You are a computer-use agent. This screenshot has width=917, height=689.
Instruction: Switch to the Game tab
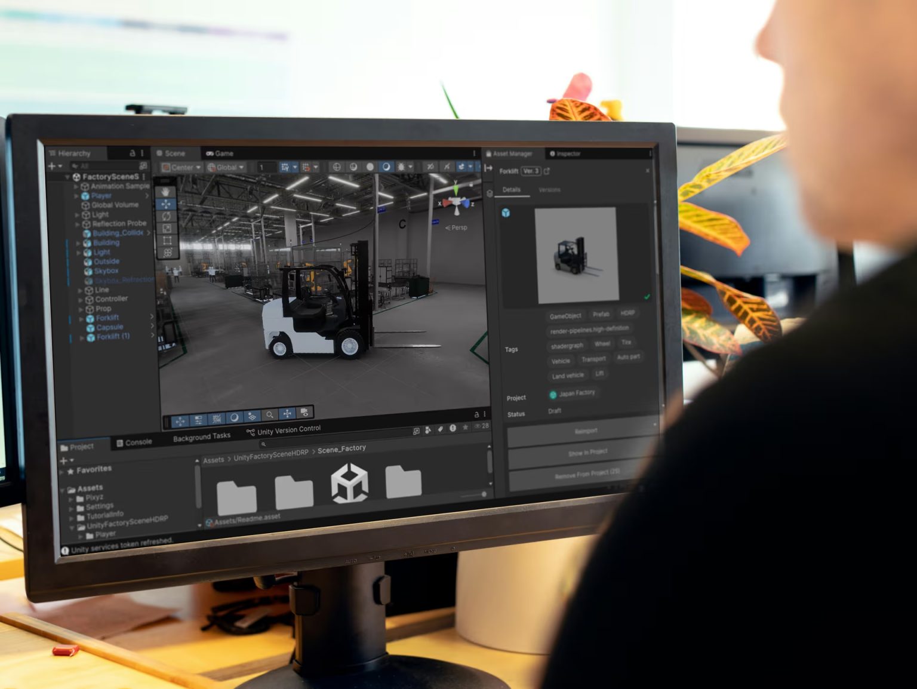point(220,153)
